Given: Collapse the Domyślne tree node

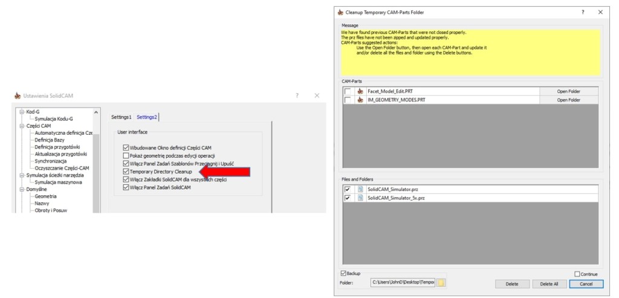Looking at the screenshot, I should pos(22,189).
